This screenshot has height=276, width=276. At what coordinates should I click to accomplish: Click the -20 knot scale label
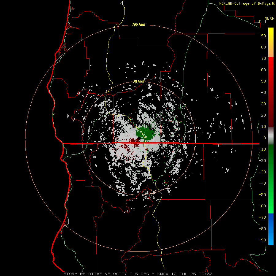click(x=262, y=160)
